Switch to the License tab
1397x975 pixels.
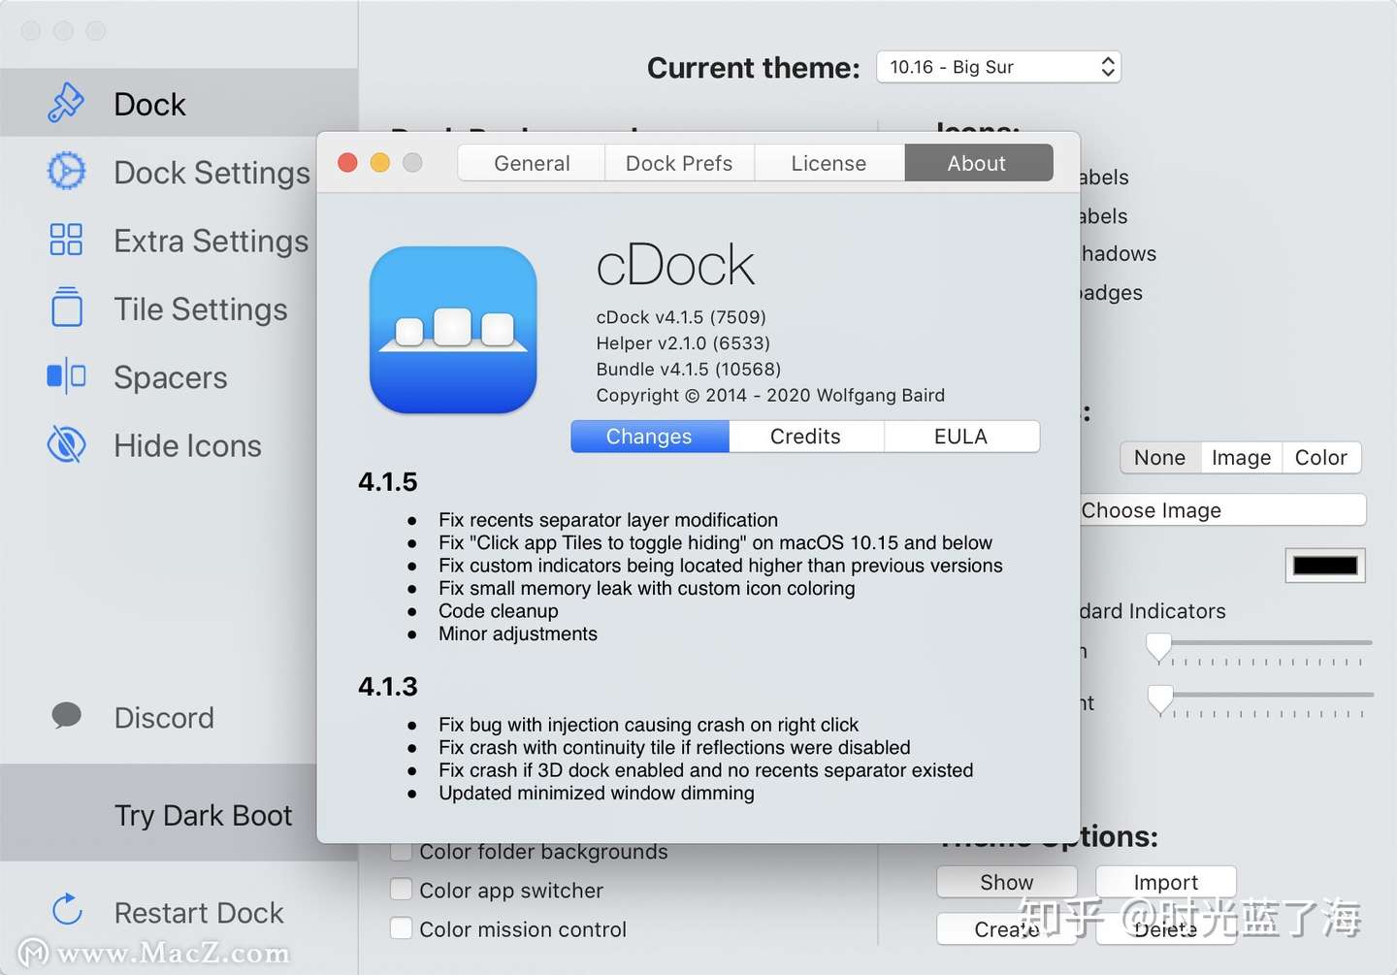828,163
